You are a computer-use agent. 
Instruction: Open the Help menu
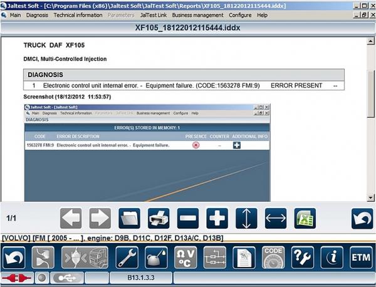[262, 15]
